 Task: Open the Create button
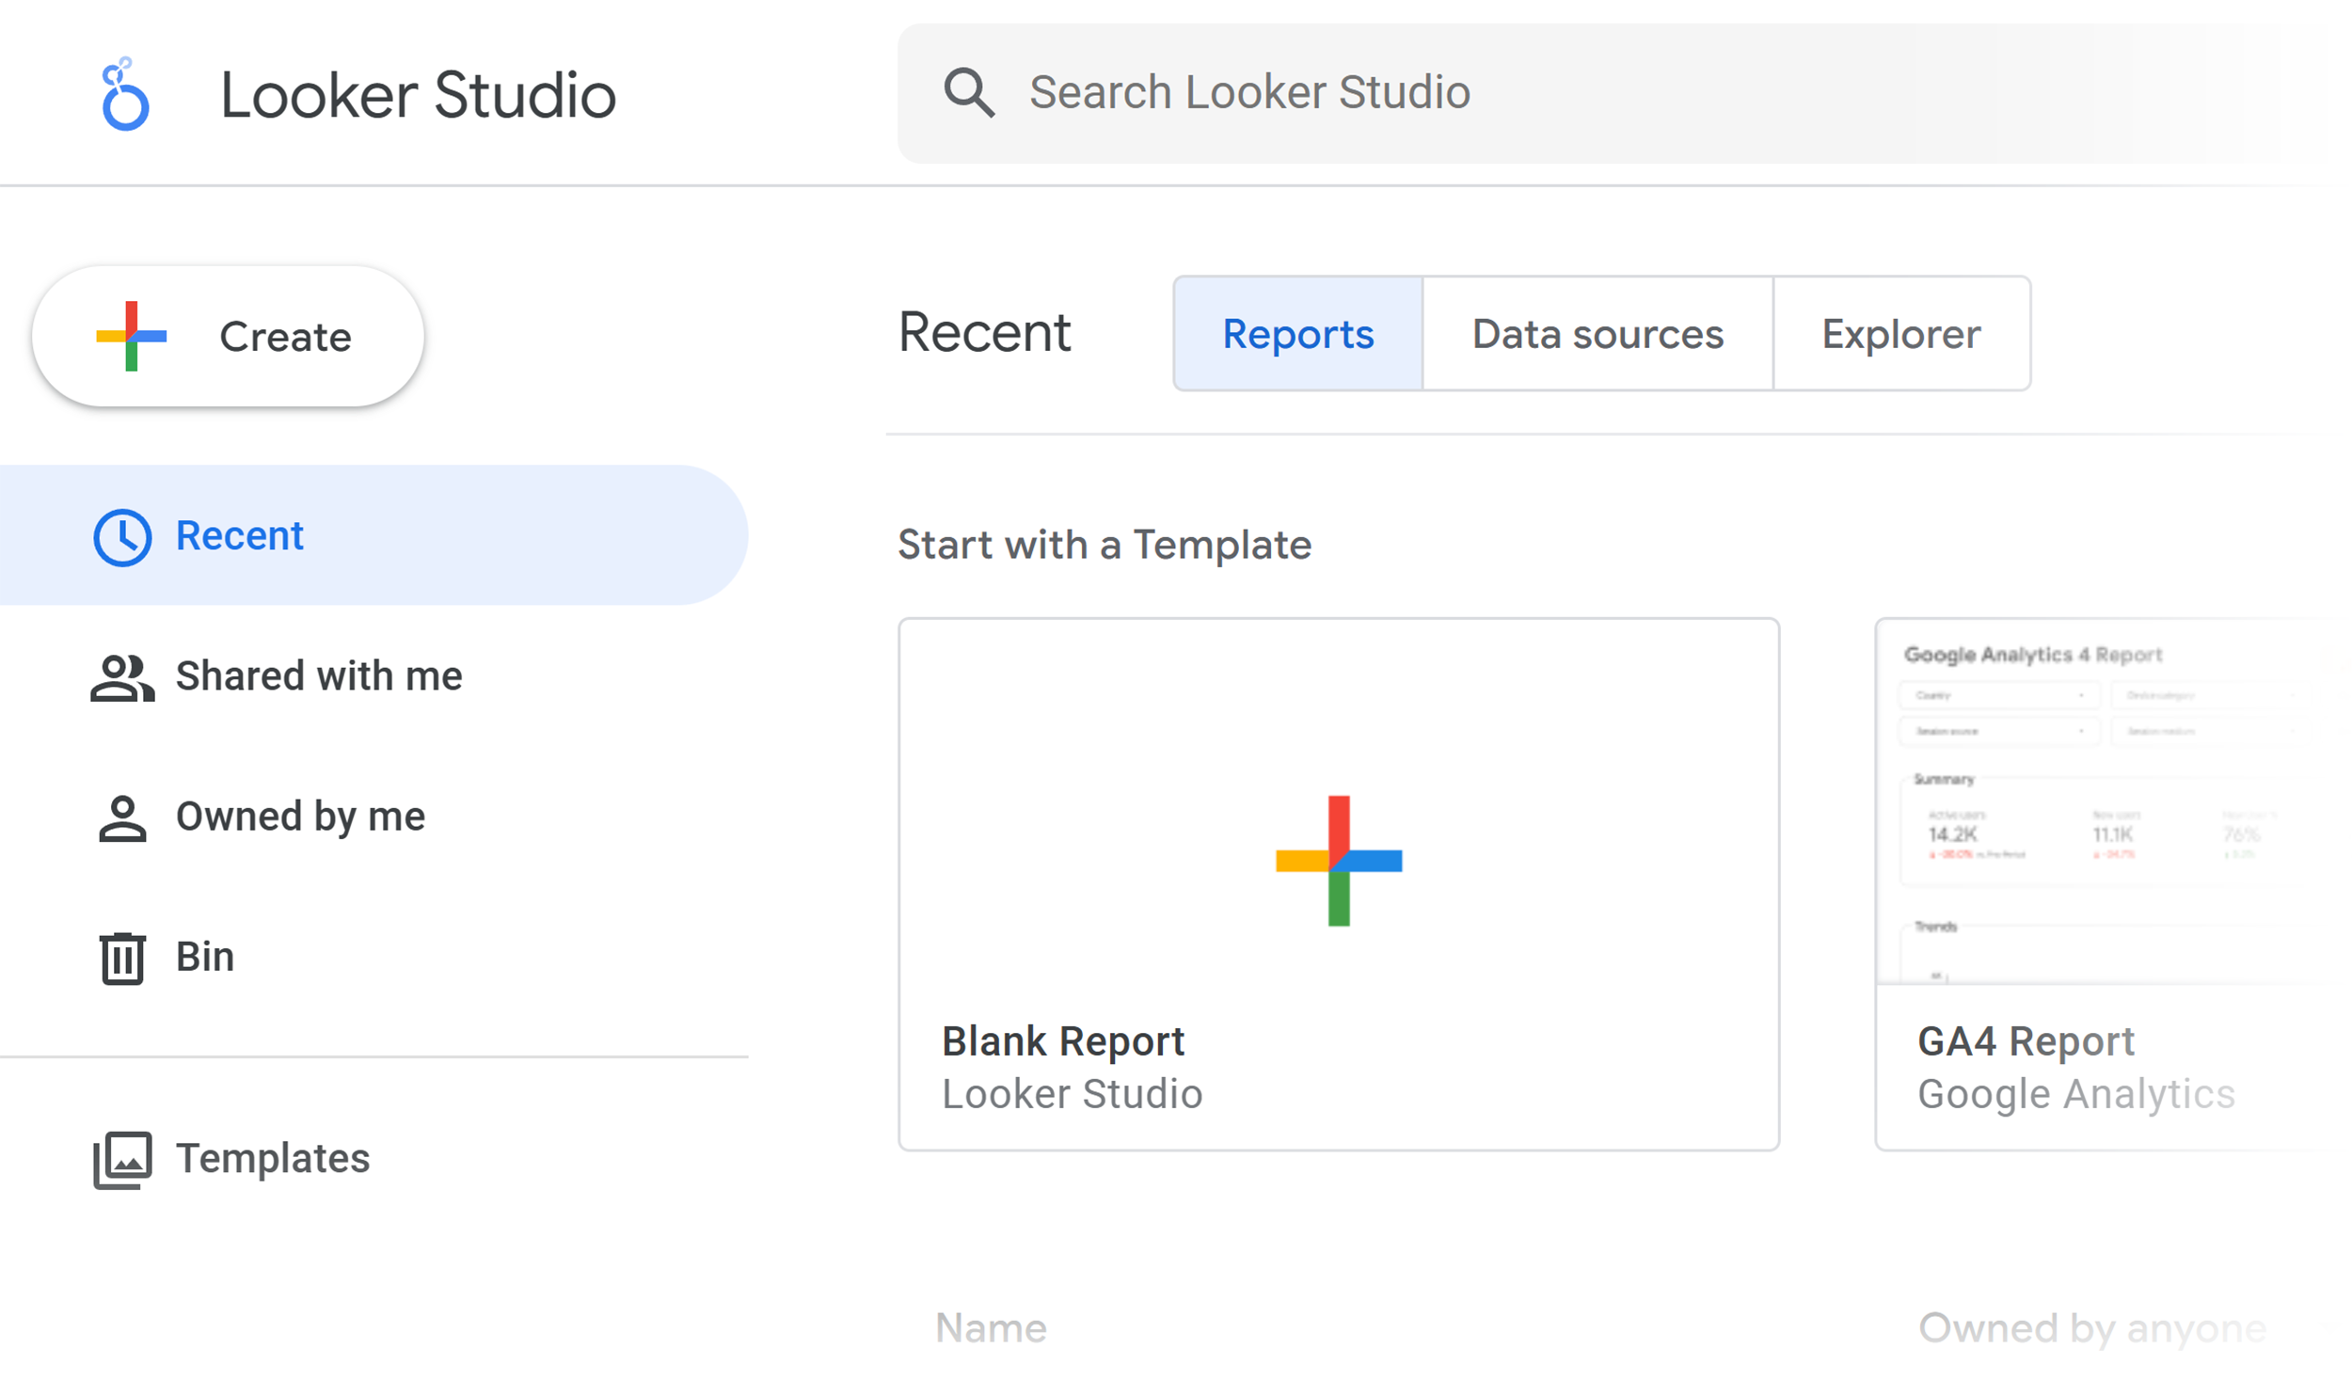coord(228,336)
